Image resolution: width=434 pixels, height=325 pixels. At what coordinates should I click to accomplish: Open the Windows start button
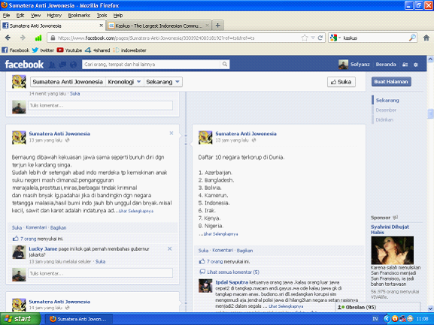[x=20, y=319]
